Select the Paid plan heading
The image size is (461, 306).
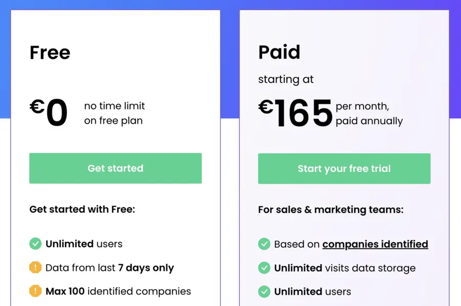coord(279,52)
